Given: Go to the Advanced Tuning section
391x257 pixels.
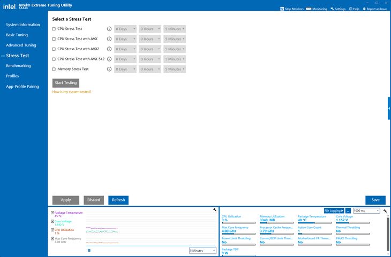Looking at the screenshot, I should pyautogui.click(x=21, y=45).
